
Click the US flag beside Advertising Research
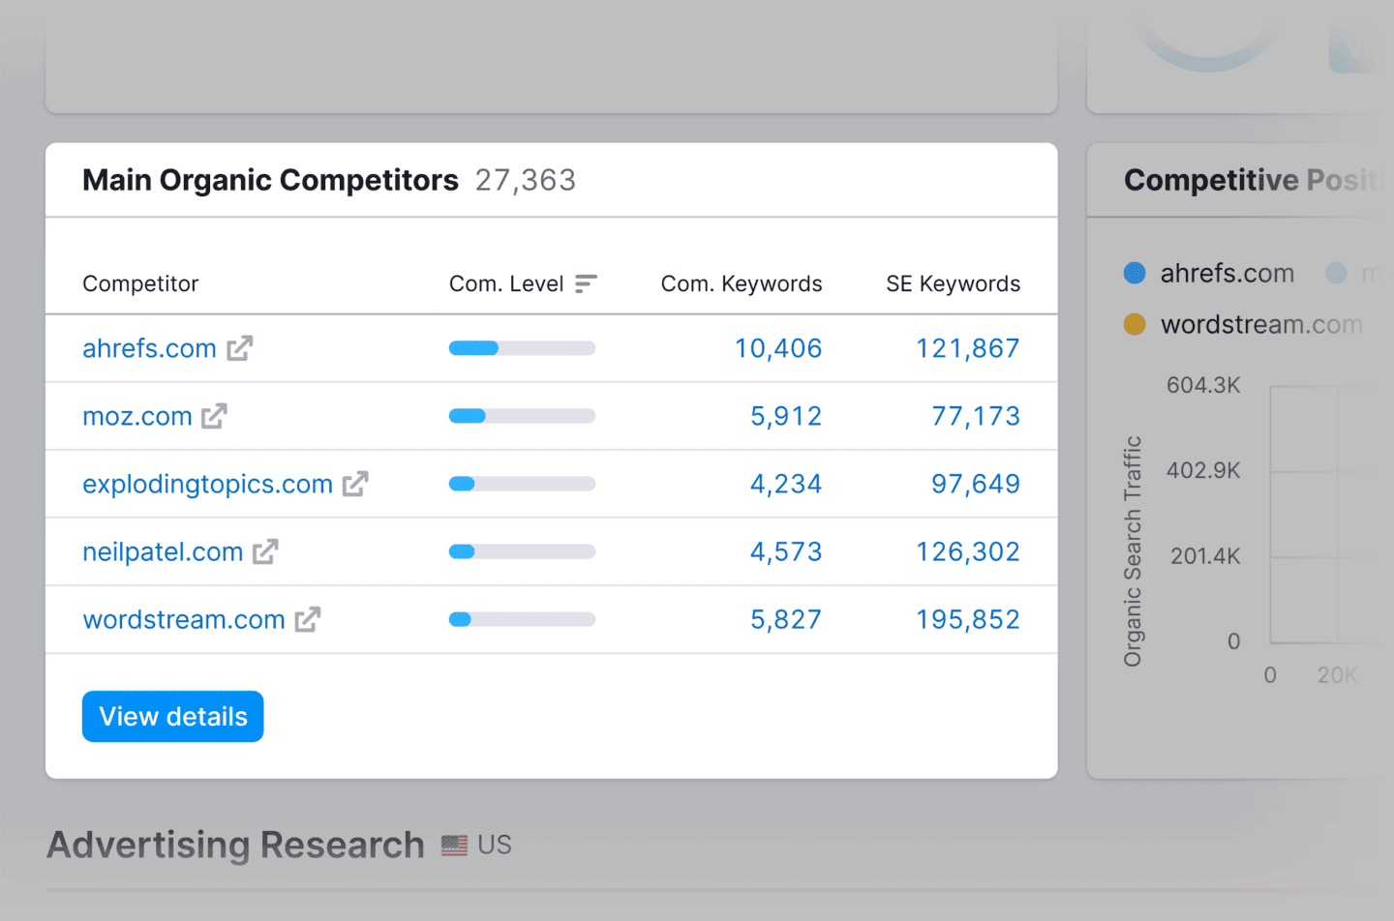point(453,845)
